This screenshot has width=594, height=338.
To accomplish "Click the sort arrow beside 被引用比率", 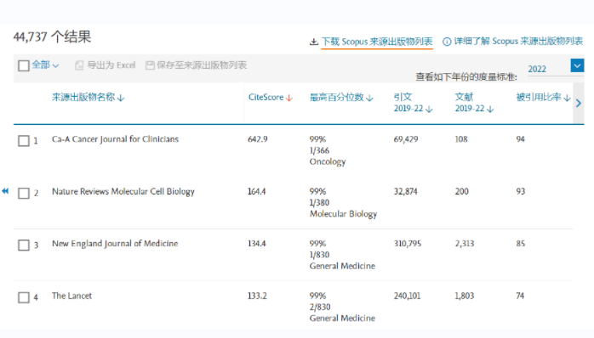I will [x=567, y=98].
